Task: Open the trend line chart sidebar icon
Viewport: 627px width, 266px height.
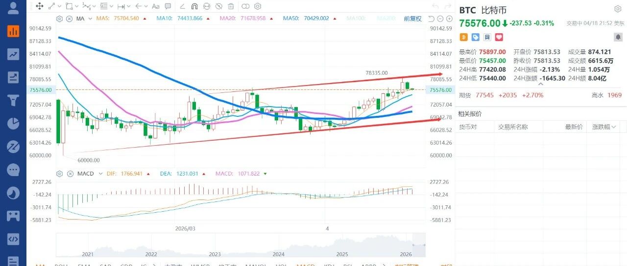Action: [13, 54]
